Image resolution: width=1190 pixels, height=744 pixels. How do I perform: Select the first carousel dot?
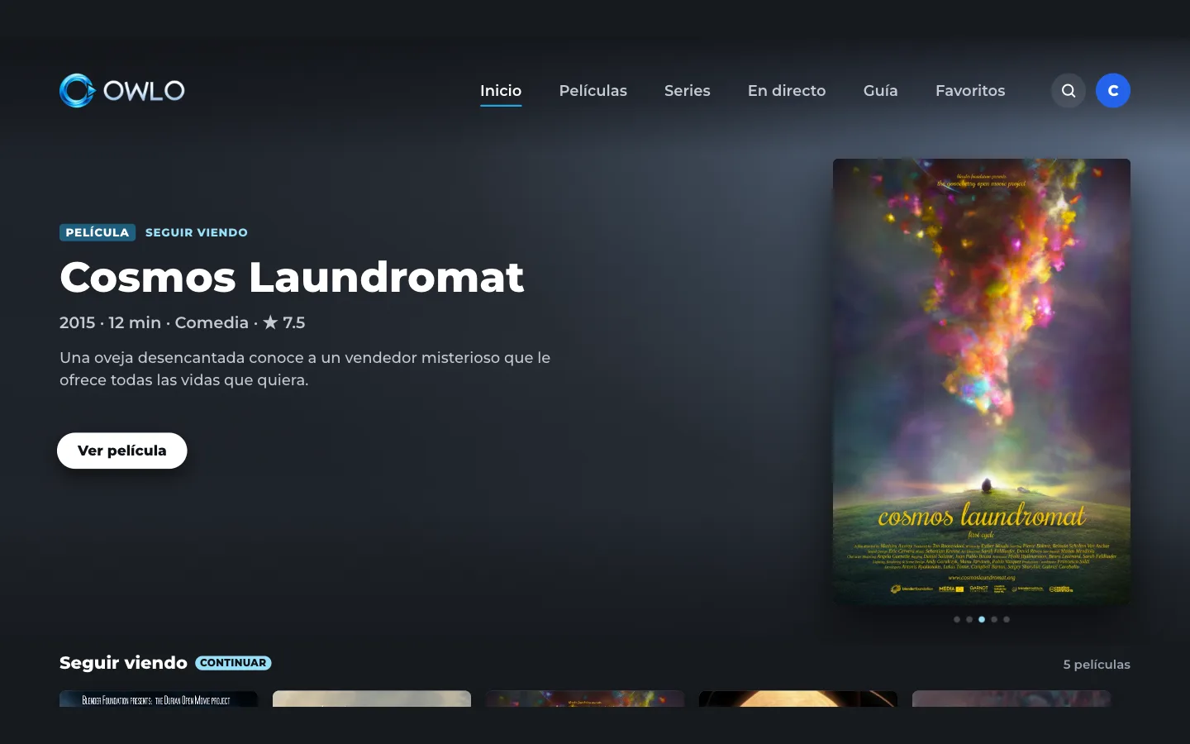pyautogui.click(x=957, y=619)
